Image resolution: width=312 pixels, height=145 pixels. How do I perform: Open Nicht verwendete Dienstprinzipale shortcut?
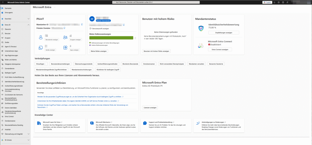point(172,64)
